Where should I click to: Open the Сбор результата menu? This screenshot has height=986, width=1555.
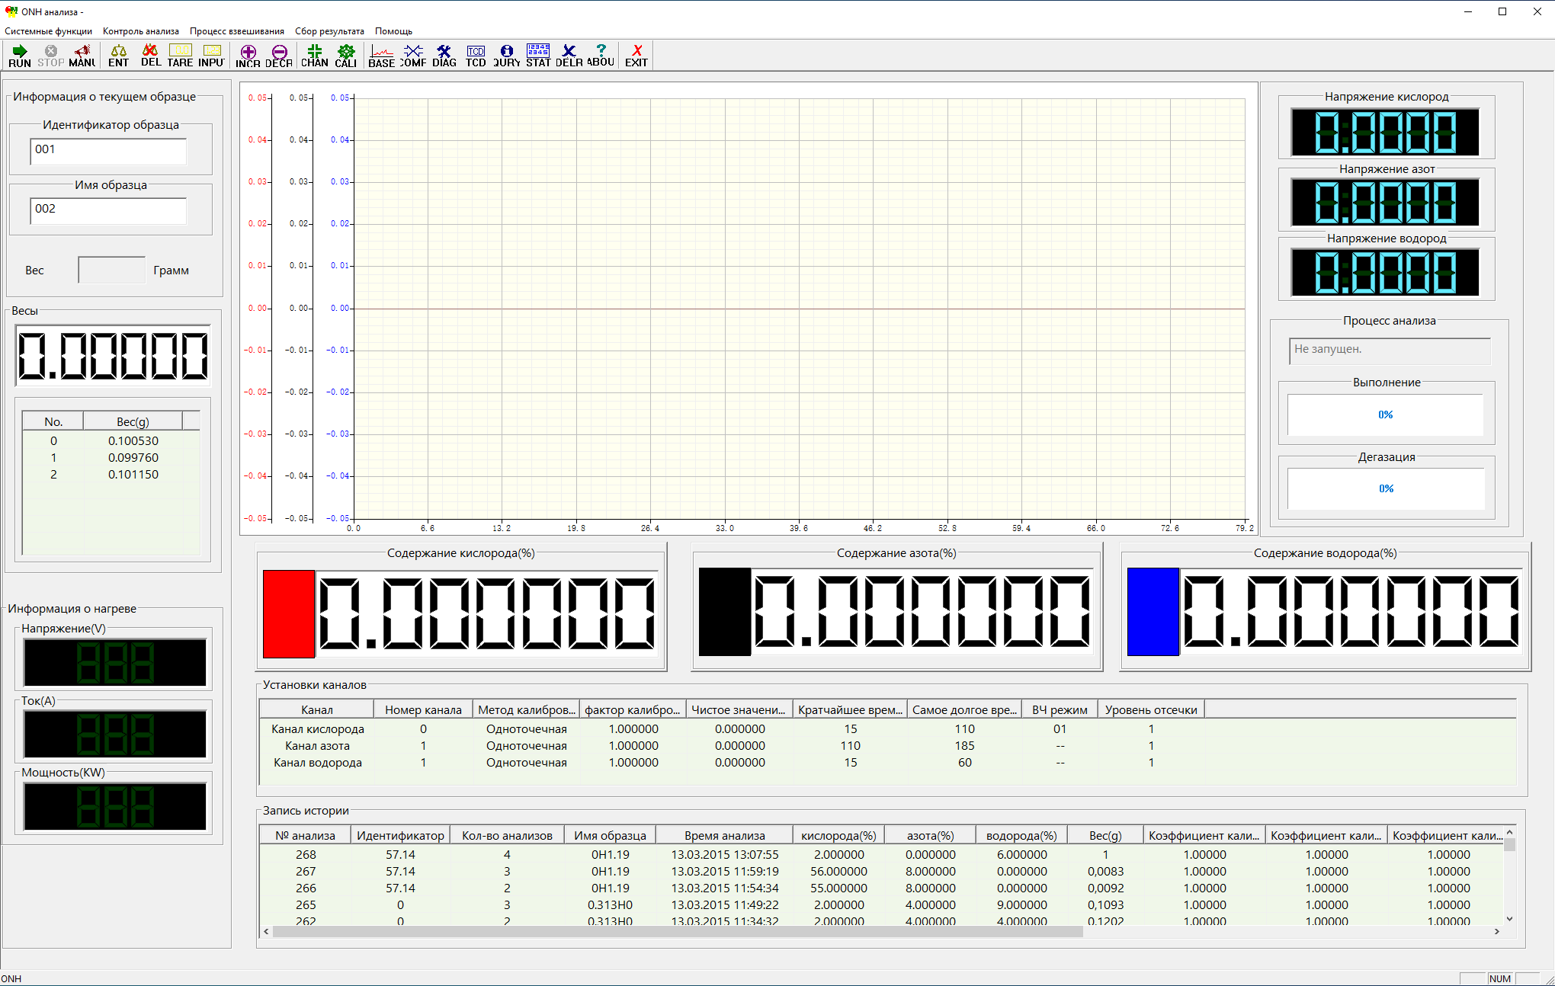pyautogui.click(x=329, y=30)
